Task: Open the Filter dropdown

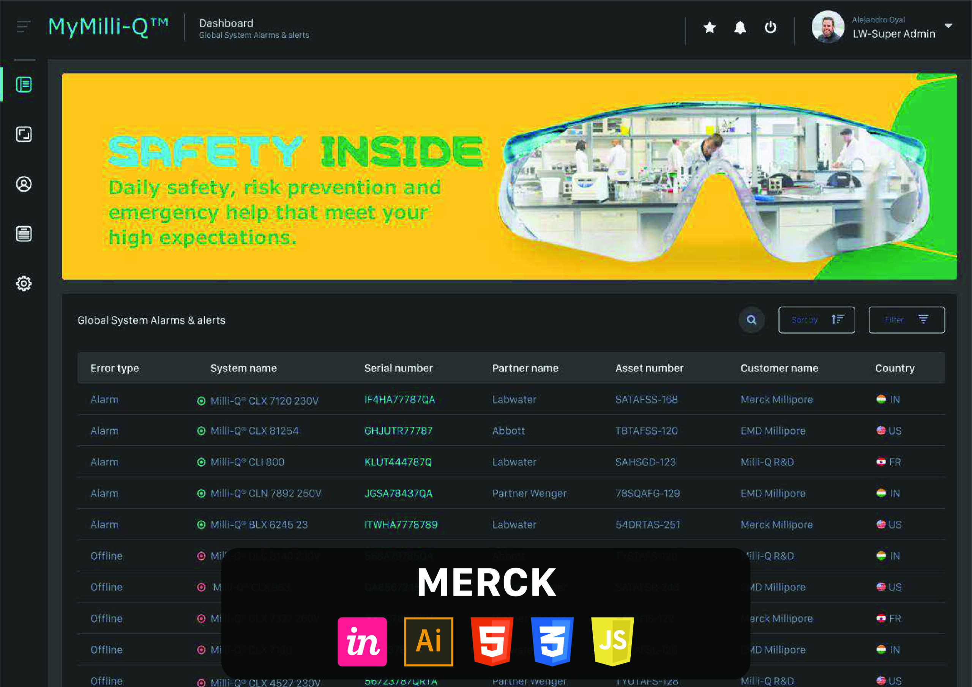Action: 906,320
